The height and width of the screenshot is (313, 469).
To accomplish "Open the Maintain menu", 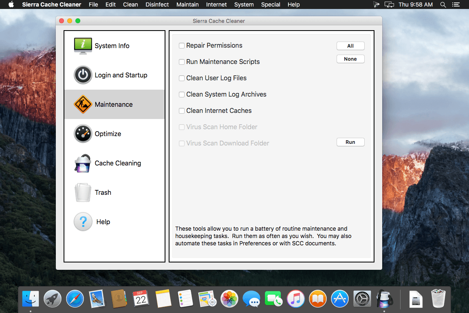I will click(x=187, y=4).
